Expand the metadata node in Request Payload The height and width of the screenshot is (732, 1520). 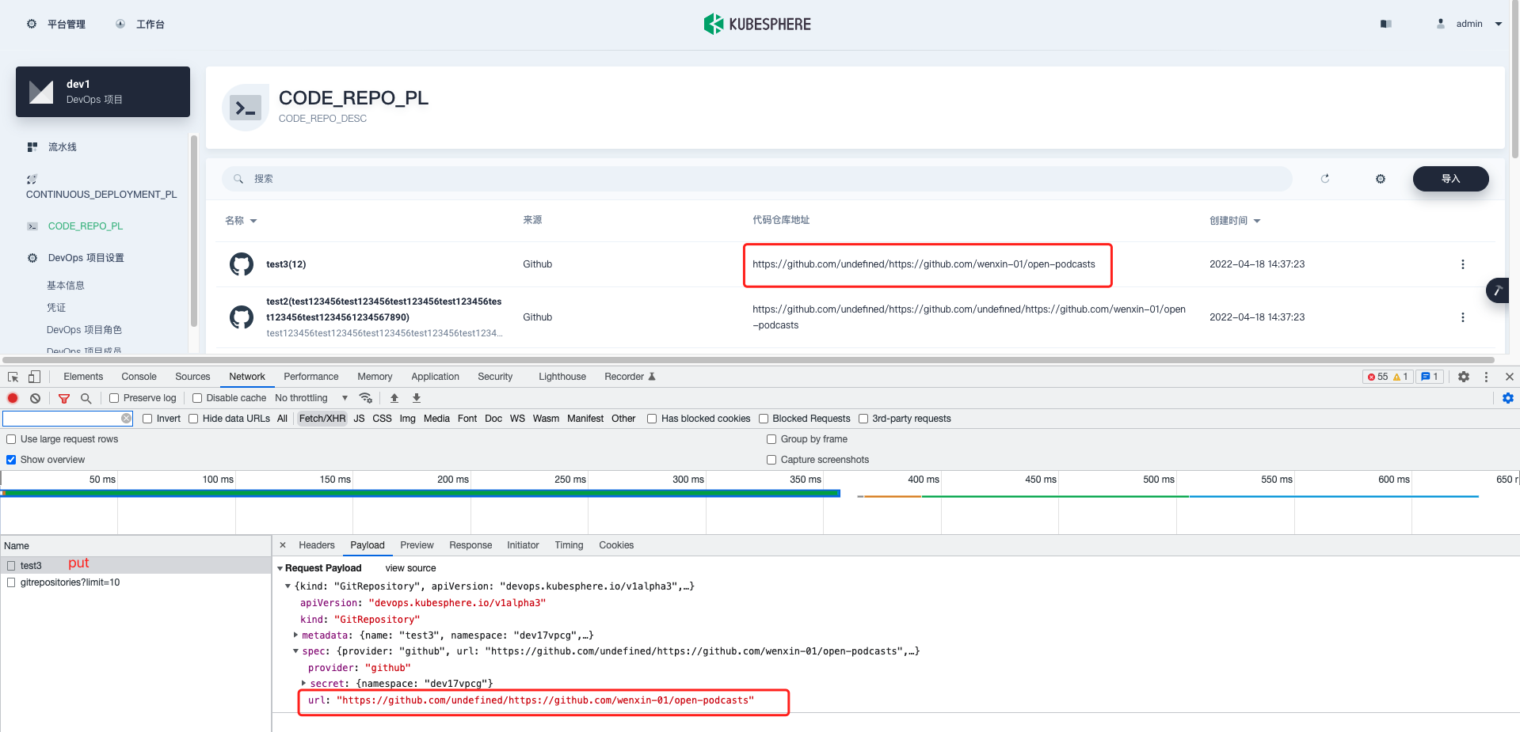pos(295,635)
